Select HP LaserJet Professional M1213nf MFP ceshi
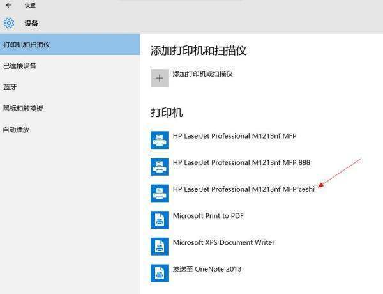This screenshot has width=383, height=294. tap(244, 189)
